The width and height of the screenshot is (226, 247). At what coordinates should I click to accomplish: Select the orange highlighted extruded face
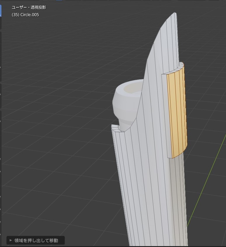click(177, 112)
